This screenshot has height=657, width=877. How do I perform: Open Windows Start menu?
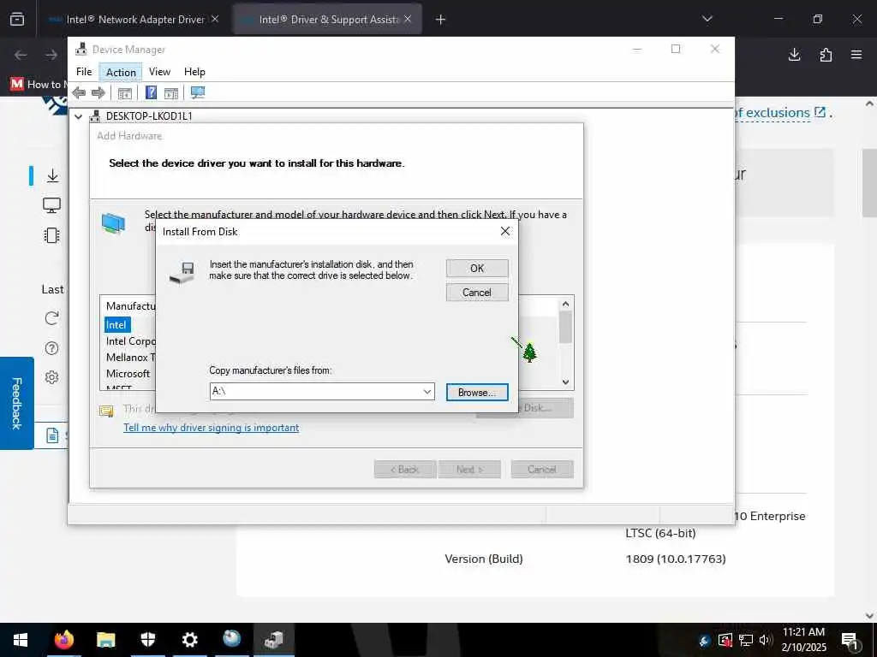tap(21, 640)
